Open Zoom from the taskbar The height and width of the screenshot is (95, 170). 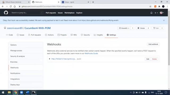22,92
